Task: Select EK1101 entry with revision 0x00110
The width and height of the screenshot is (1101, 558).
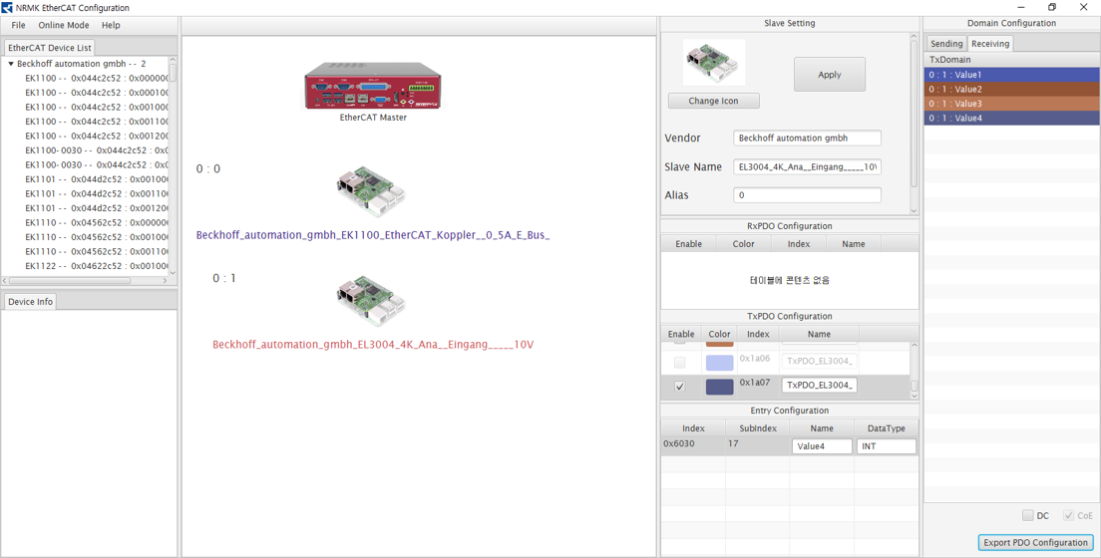Action: (x=98, y=193)
